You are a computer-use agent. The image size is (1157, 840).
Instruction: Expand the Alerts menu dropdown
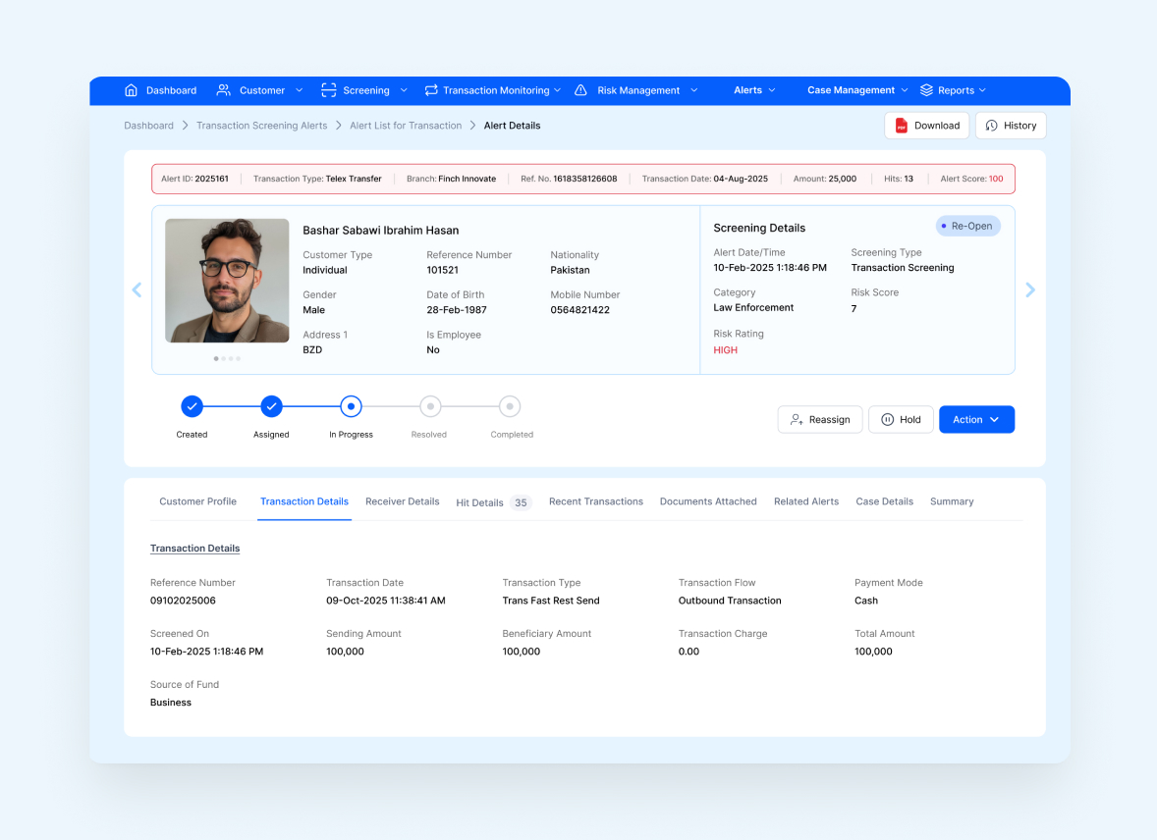coord(754,90)
